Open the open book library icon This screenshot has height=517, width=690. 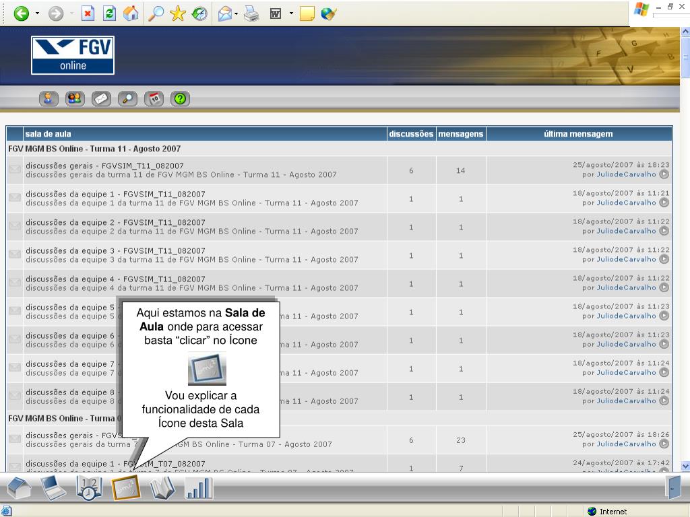pyautogui.click(x=162, y=488)
